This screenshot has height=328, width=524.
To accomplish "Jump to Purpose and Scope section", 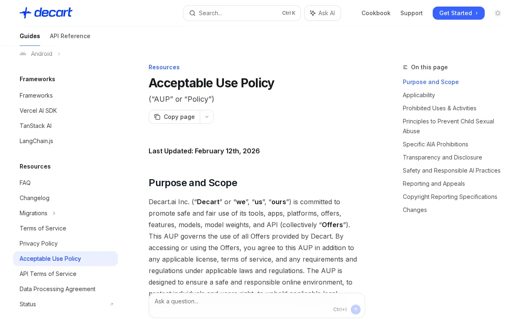I will click(x=431, y=82).
